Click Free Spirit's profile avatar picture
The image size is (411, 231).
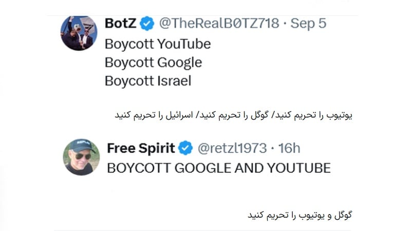tap(81, 156)
